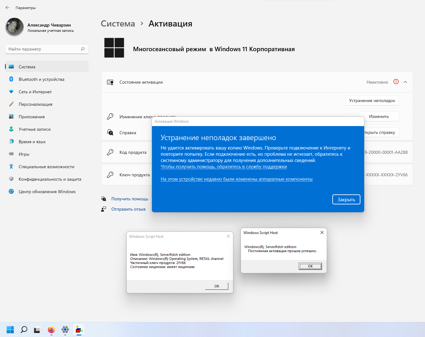Click key icon beside 'Изменение ключа продукта'
Screen dimensions: 425x337
click(110, 116)
